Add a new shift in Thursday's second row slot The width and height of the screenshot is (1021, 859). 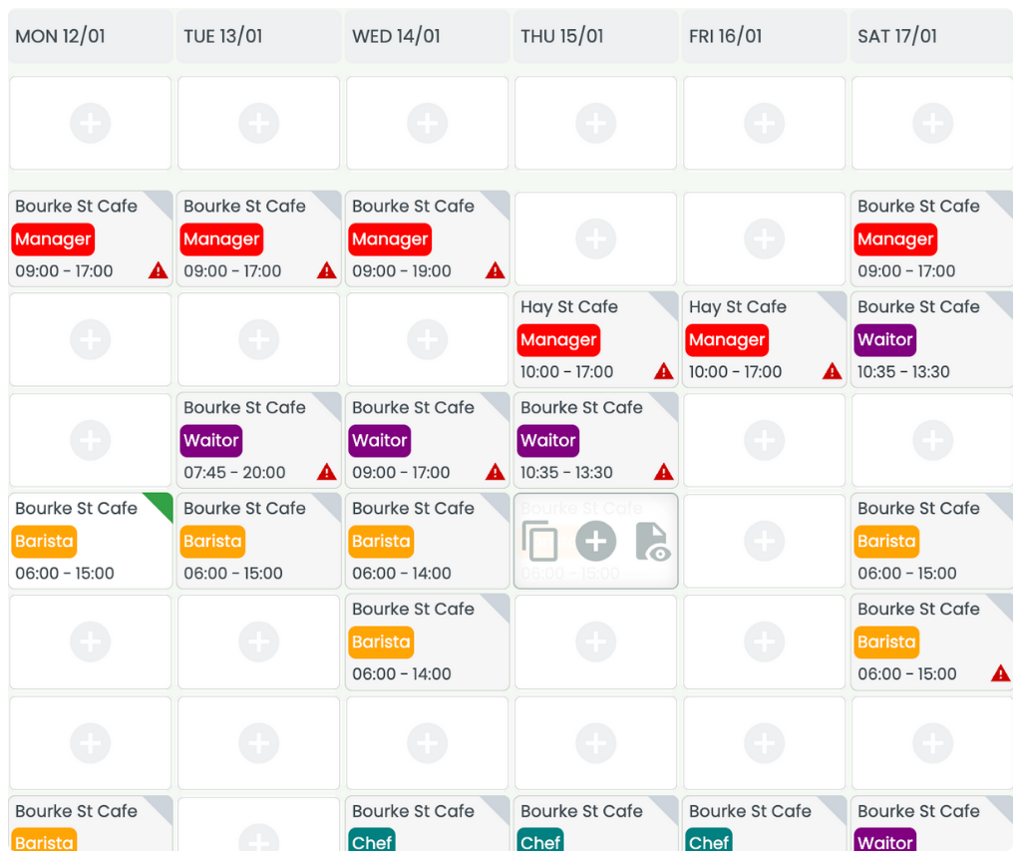pos(595,237)
